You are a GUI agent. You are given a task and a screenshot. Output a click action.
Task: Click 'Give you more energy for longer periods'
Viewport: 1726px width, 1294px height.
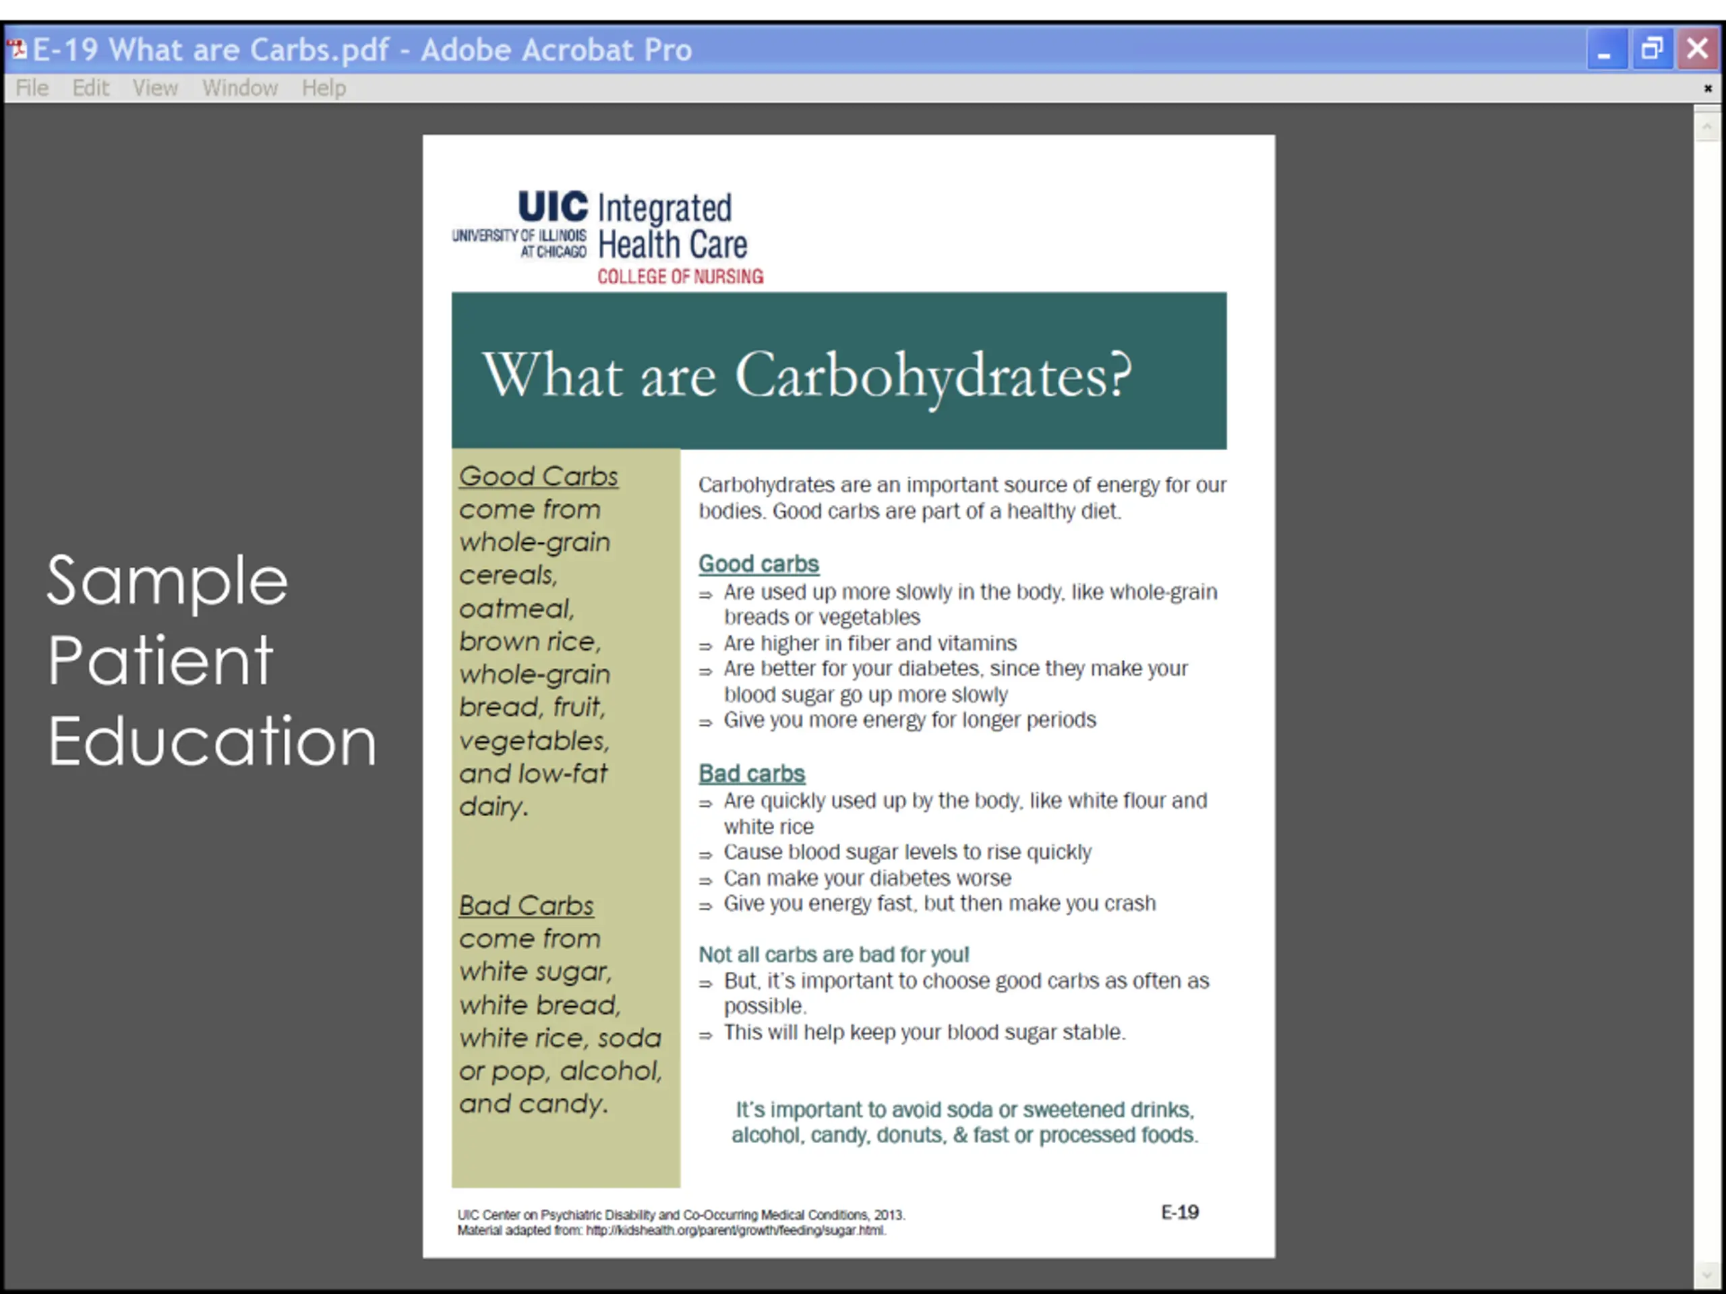[x=910, y=719]
